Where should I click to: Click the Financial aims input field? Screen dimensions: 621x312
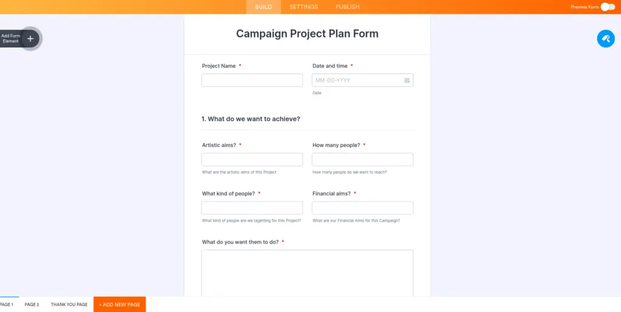click(363, 208)
